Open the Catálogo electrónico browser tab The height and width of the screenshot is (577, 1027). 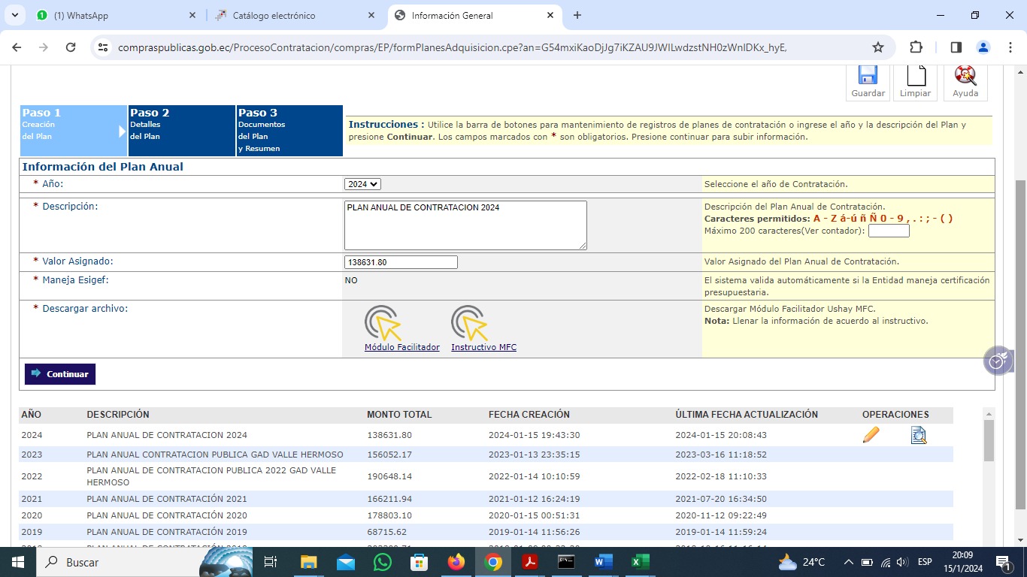tap(274, 16)
